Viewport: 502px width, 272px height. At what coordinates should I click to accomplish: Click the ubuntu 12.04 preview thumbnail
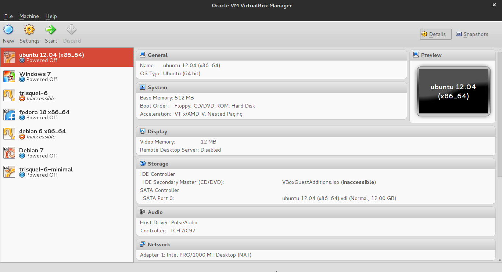pyautogui.click(x=453, y=91)
